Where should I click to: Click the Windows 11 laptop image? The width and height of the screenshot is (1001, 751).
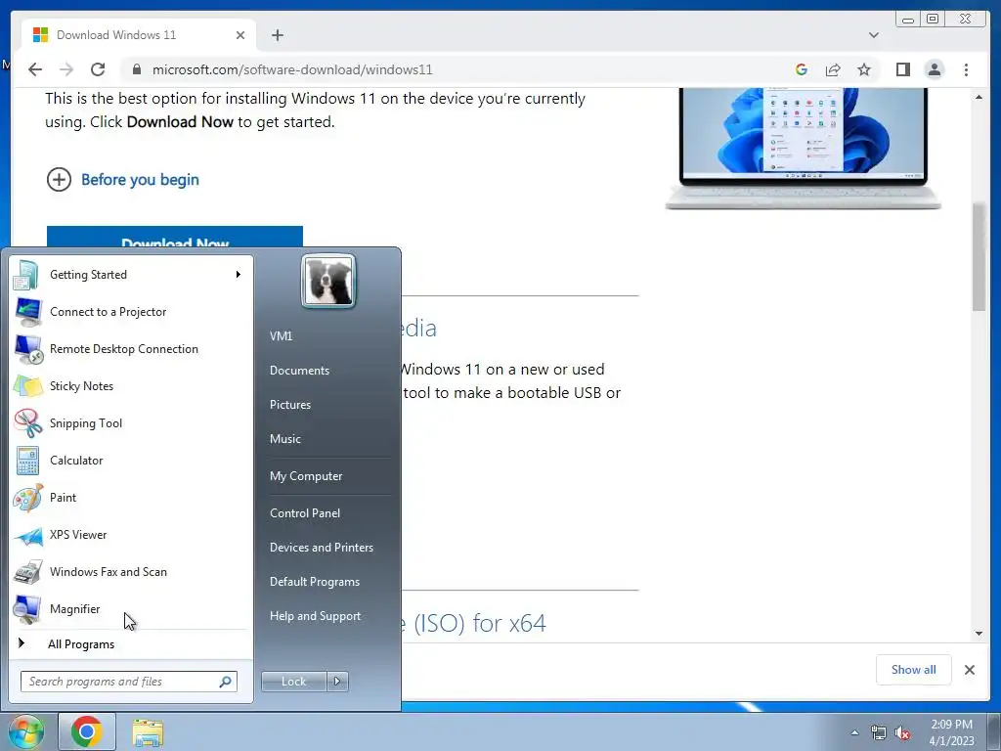(803, 149)
